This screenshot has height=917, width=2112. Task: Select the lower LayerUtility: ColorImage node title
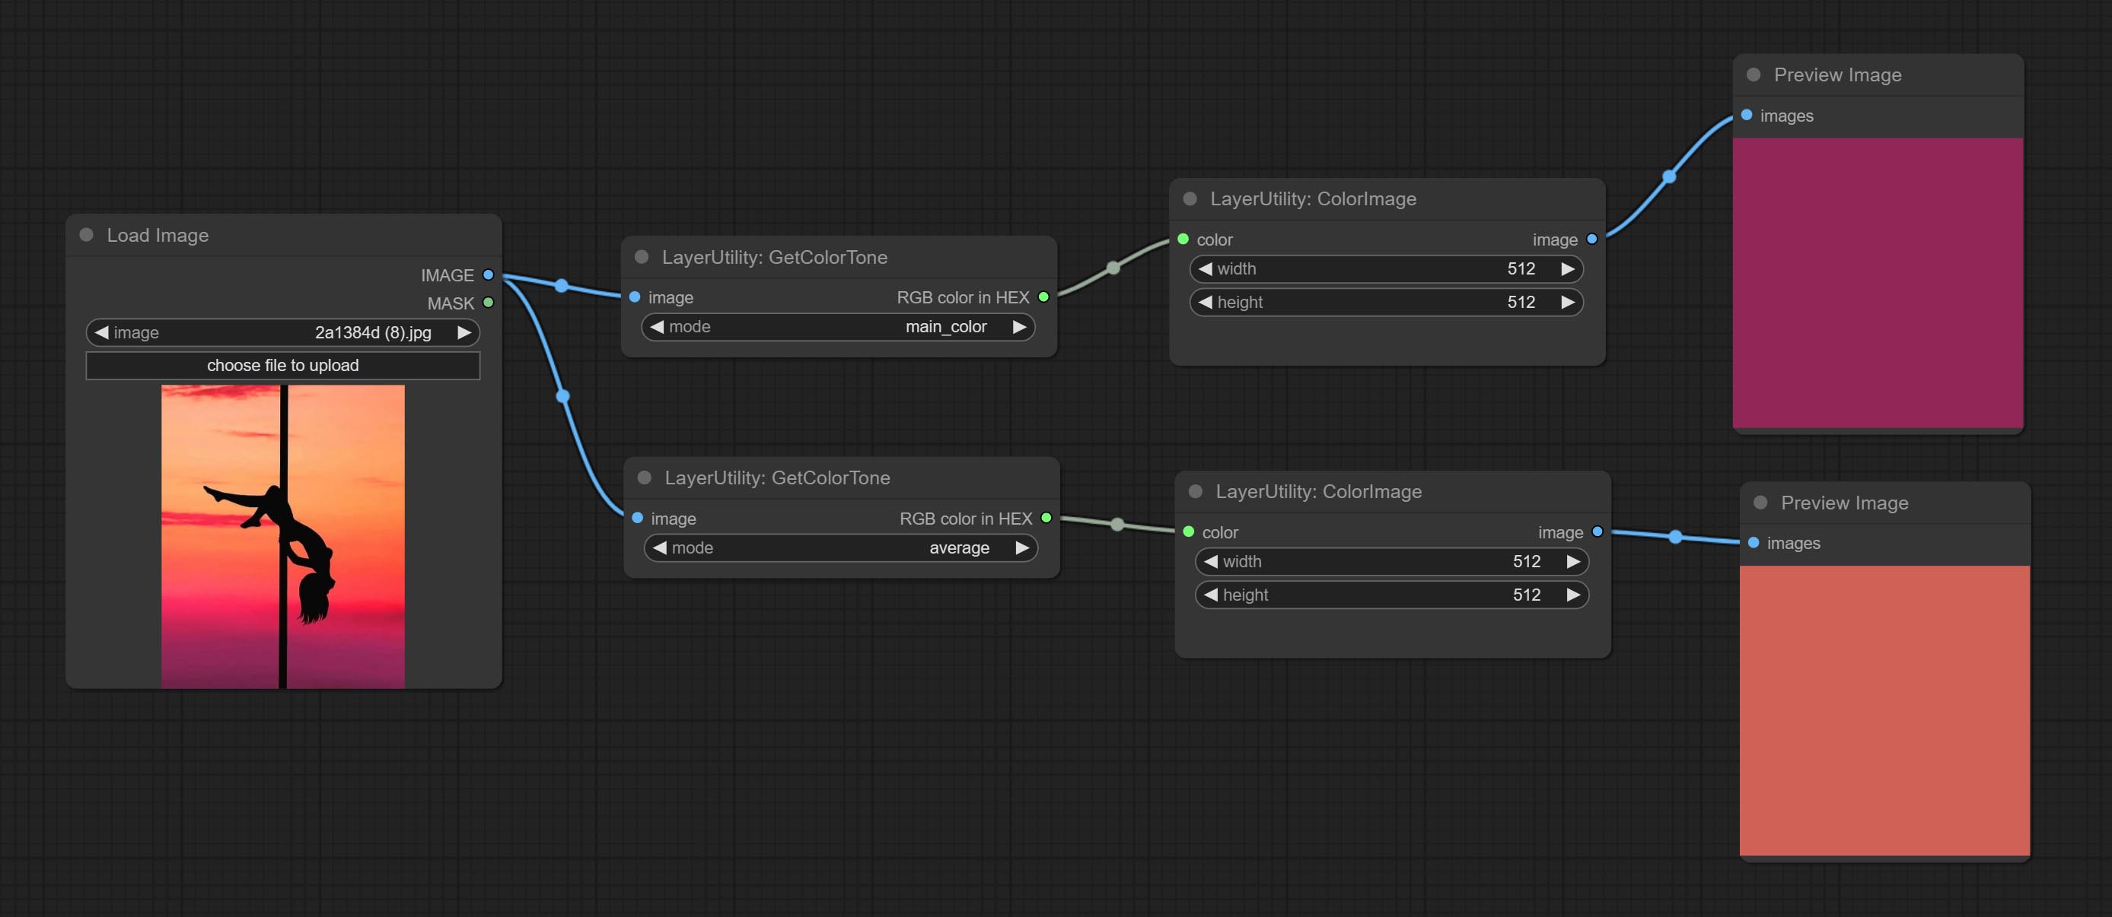(x=1317, y=491)
